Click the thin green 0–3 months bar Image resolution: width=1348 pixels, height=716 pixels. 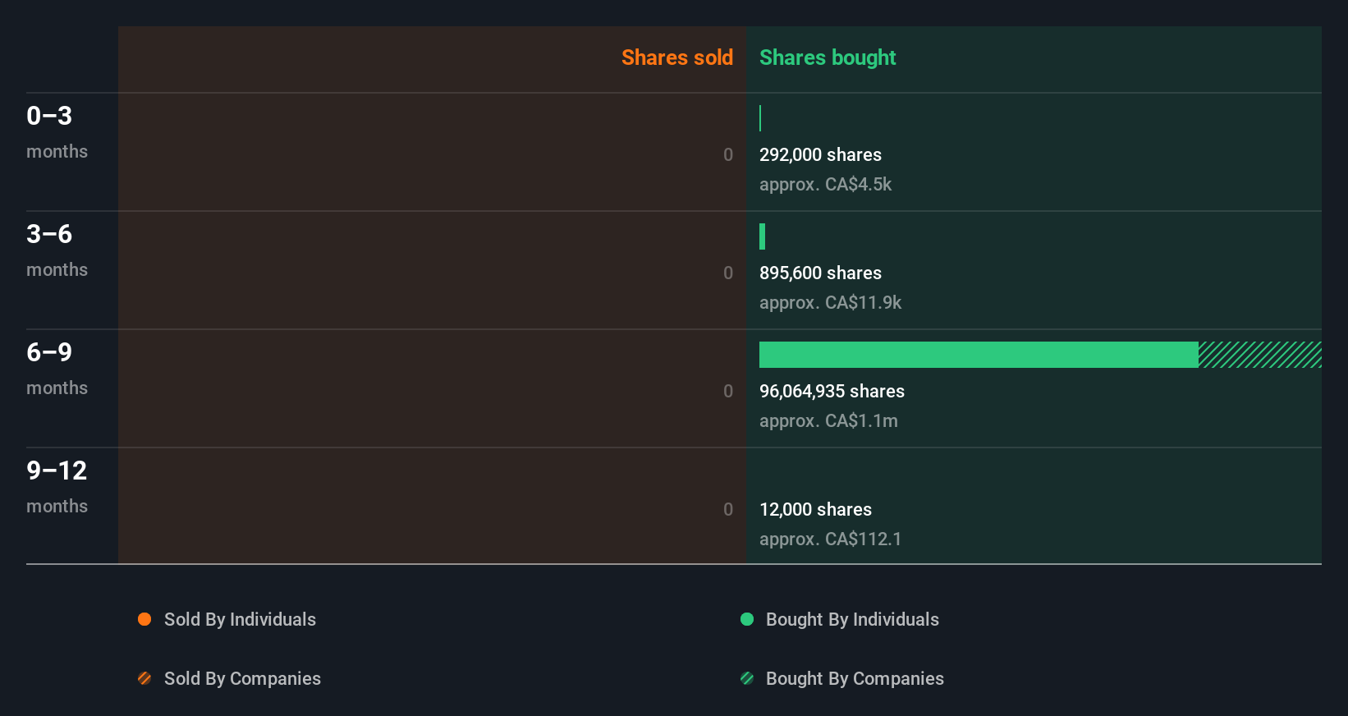(760, 118)
